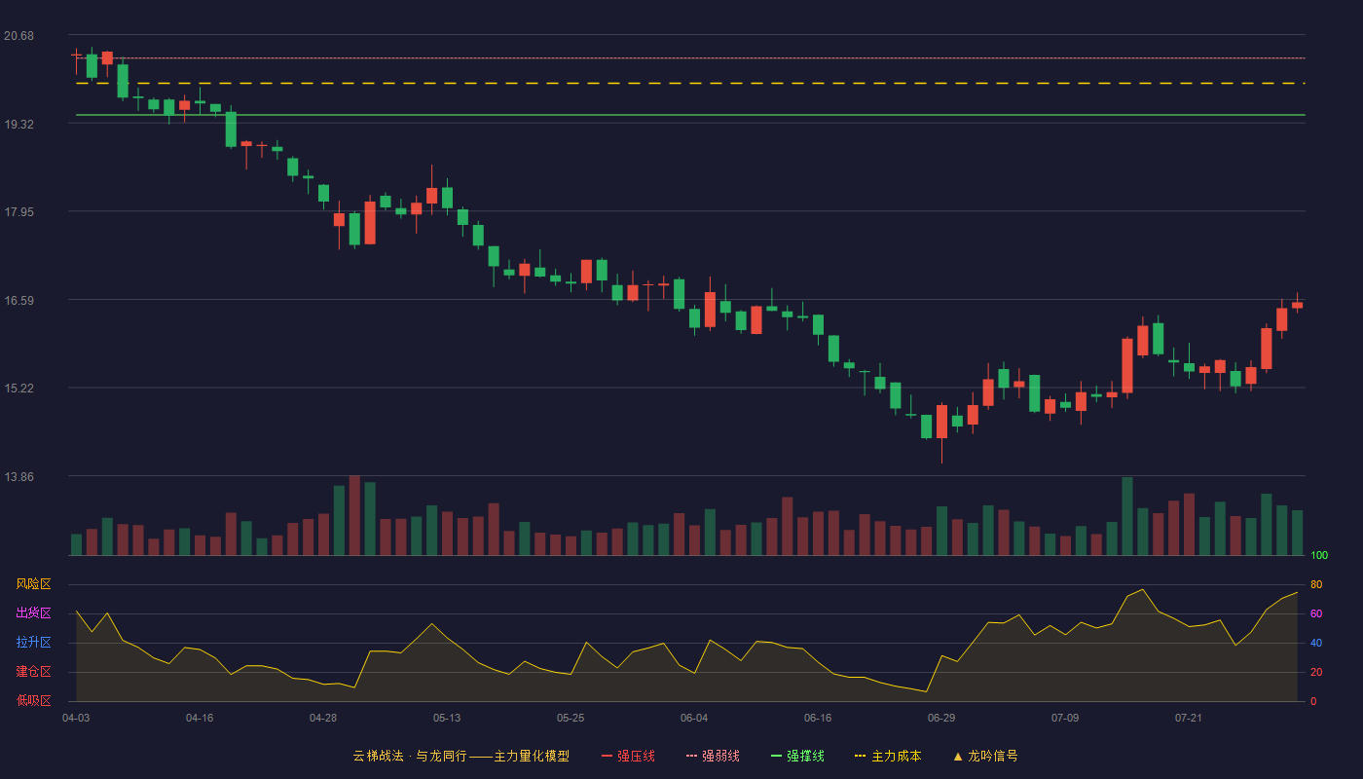Click the green 强撑线 line on the price chart
This screenshot has width=1363, height=779.
click(x=690, y=115)
